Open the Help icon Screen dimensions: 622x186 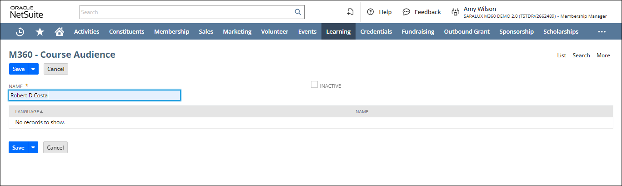pyautogui.click(x=371, y=12)
